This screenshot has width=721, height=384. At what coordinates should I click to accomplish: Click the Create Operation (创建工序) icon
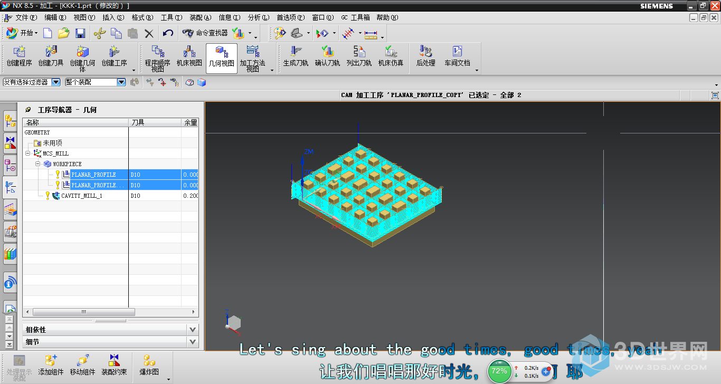114,56
